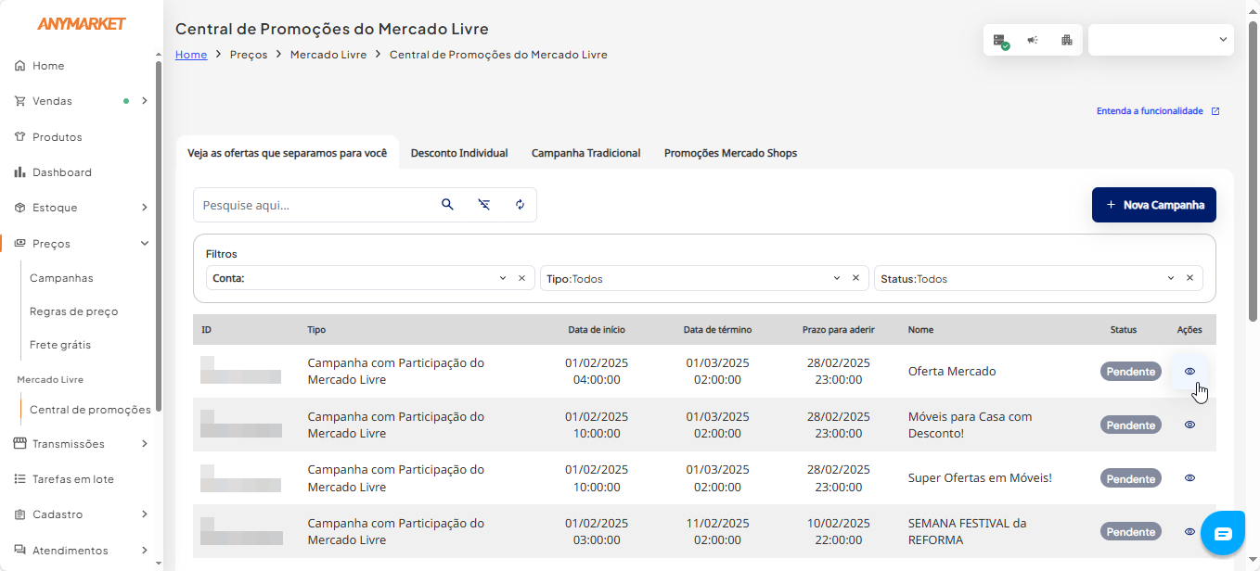Expand the Atendimentos submenu chevron
This screenshot has width=1260, height=571.
(x=145, y=551)
